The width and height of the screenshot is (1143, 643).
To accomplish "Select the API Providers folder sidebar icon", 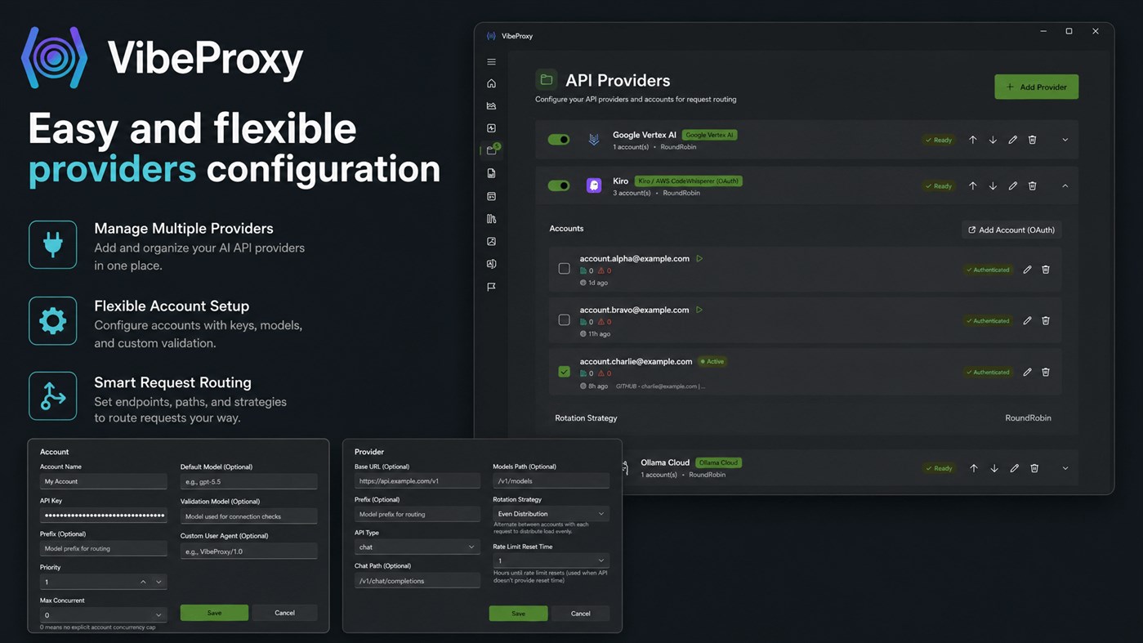I will (491, 150).
